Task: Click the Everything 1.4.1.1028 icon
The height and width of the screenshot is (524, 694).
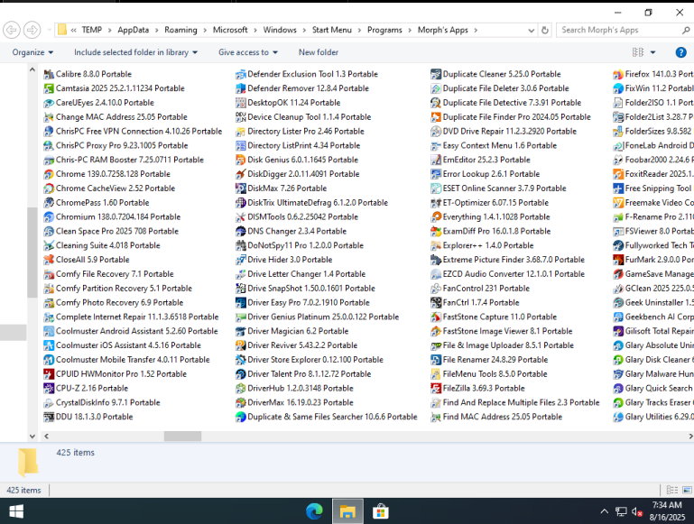Action: point(436,217)
